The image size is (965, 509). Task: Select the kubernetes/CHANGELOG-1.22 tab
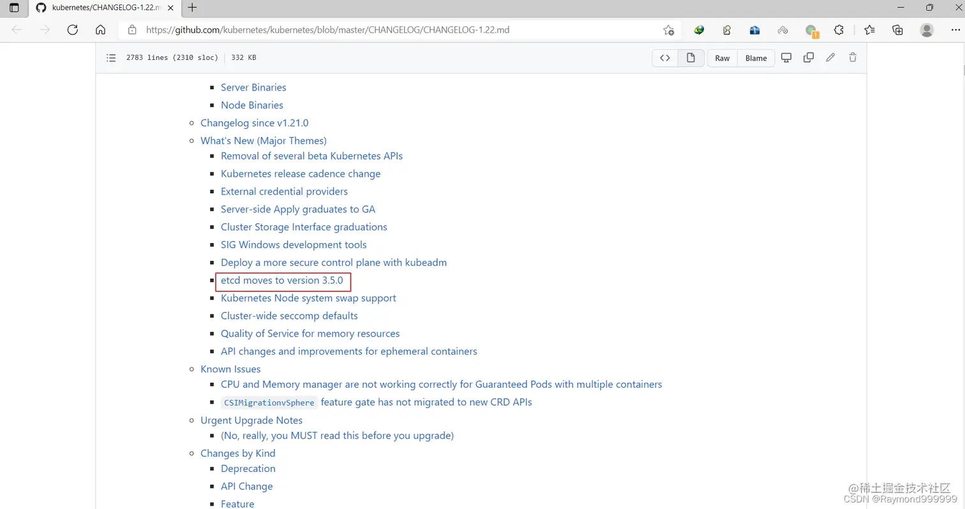(105, 8)
